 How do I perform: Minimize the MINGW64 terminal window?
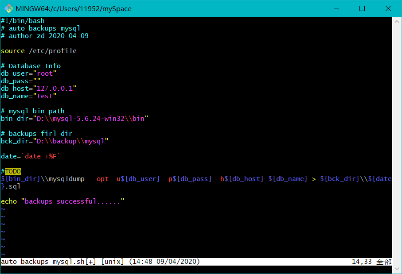336,8
